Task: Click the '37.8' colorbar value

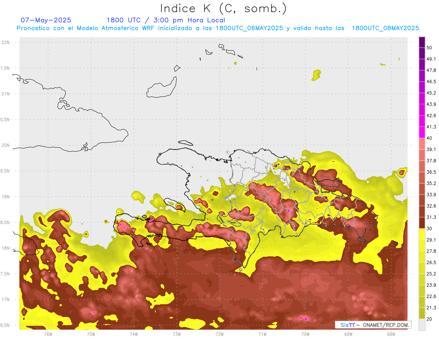Action: click(431, 161)
